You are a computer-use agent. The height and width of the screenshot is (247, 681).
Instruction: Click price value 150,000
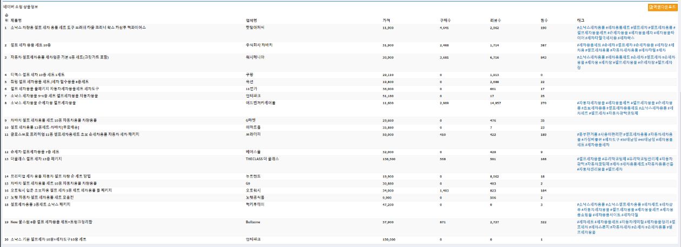coord(389,239)
